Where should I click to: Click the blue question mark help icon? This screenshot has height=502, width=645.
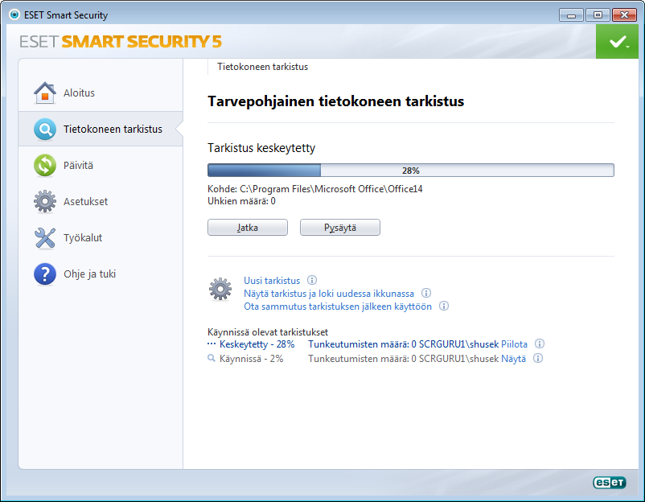point(45,274)
